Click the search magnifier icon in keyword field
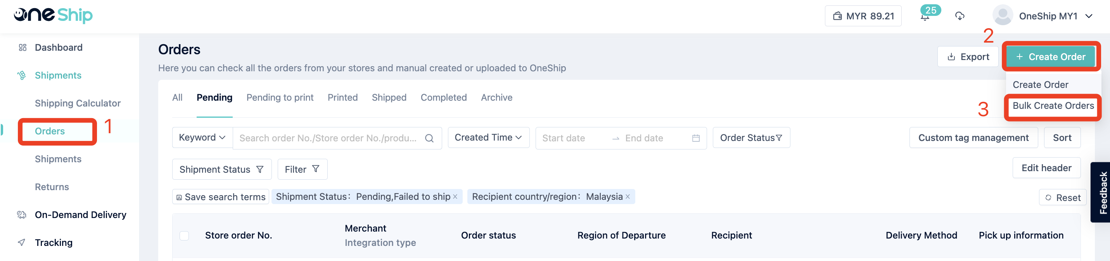The width and height of the screenshot is (1110, 261). click(429, 139)
